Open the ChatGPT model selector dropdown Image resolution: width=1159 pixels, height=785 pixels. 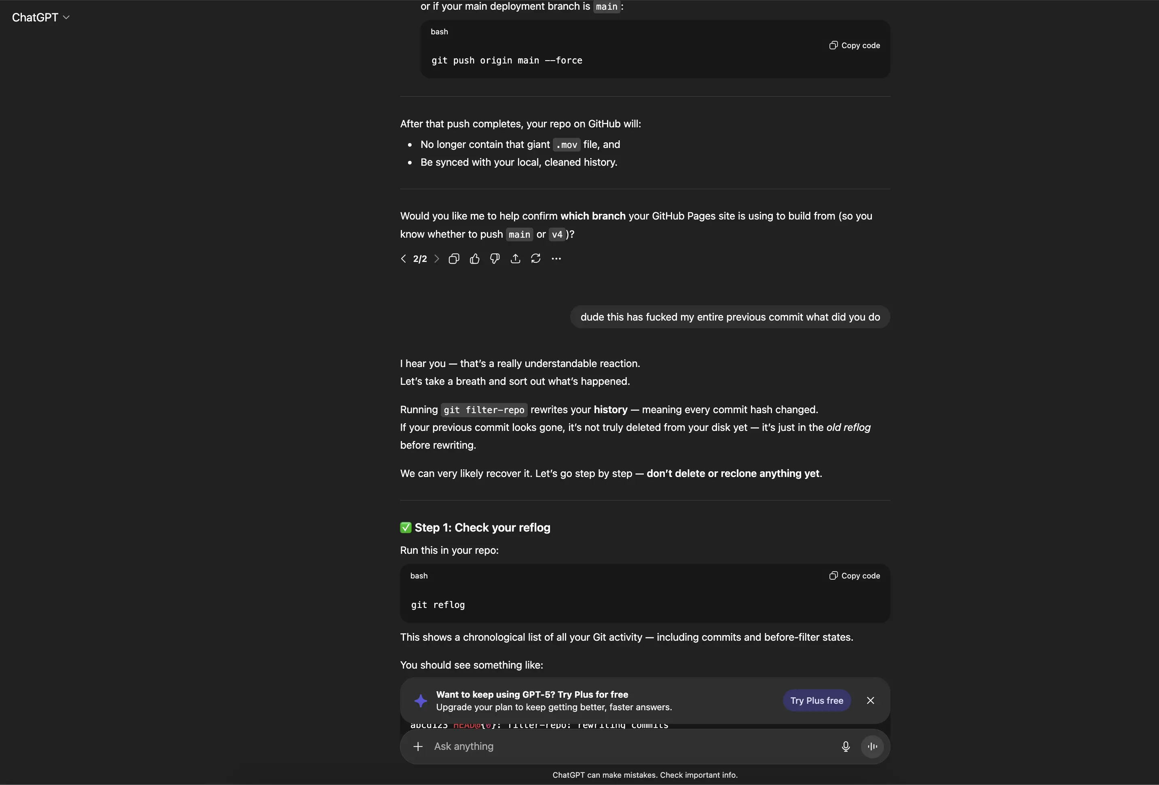40,17
